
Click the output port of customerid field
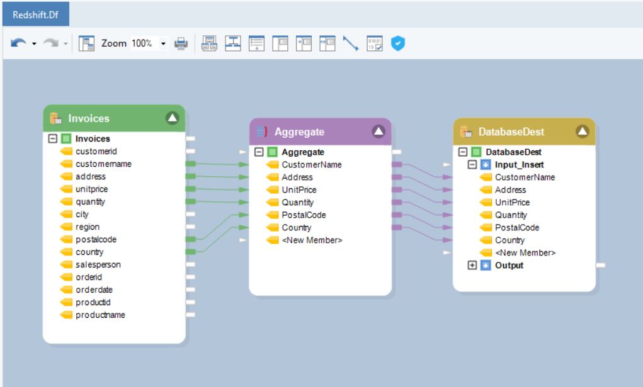click(190, 151)
